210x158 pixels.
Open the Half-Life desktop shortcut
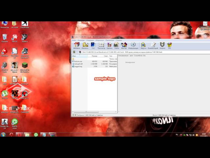(x=14, y=95)
